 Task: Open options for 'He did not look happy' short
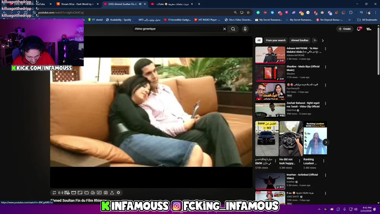300,161
